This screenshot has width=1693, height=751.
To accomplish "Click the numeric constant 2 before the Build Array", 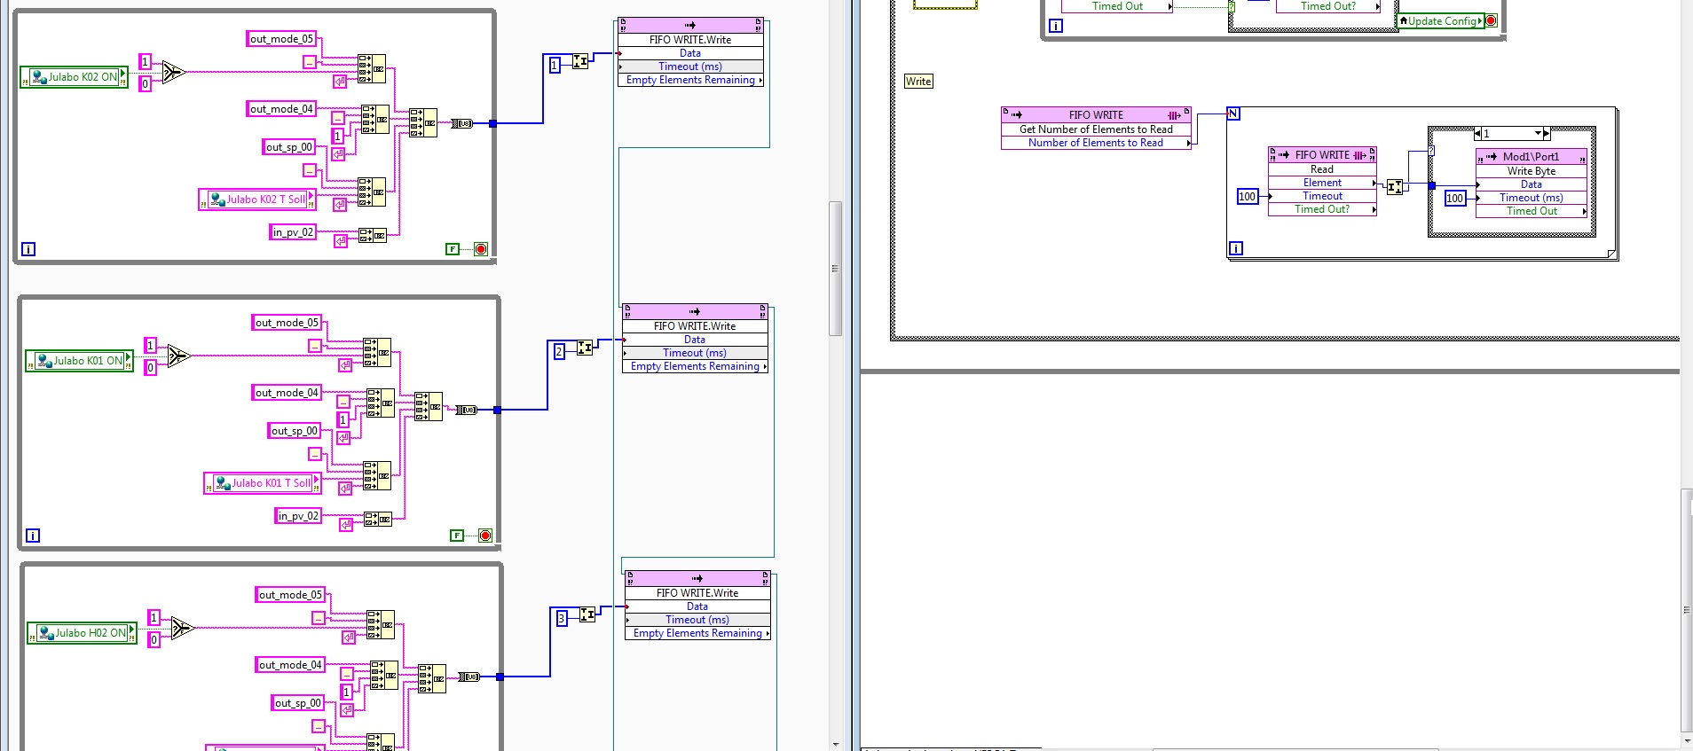I will 559,352.
